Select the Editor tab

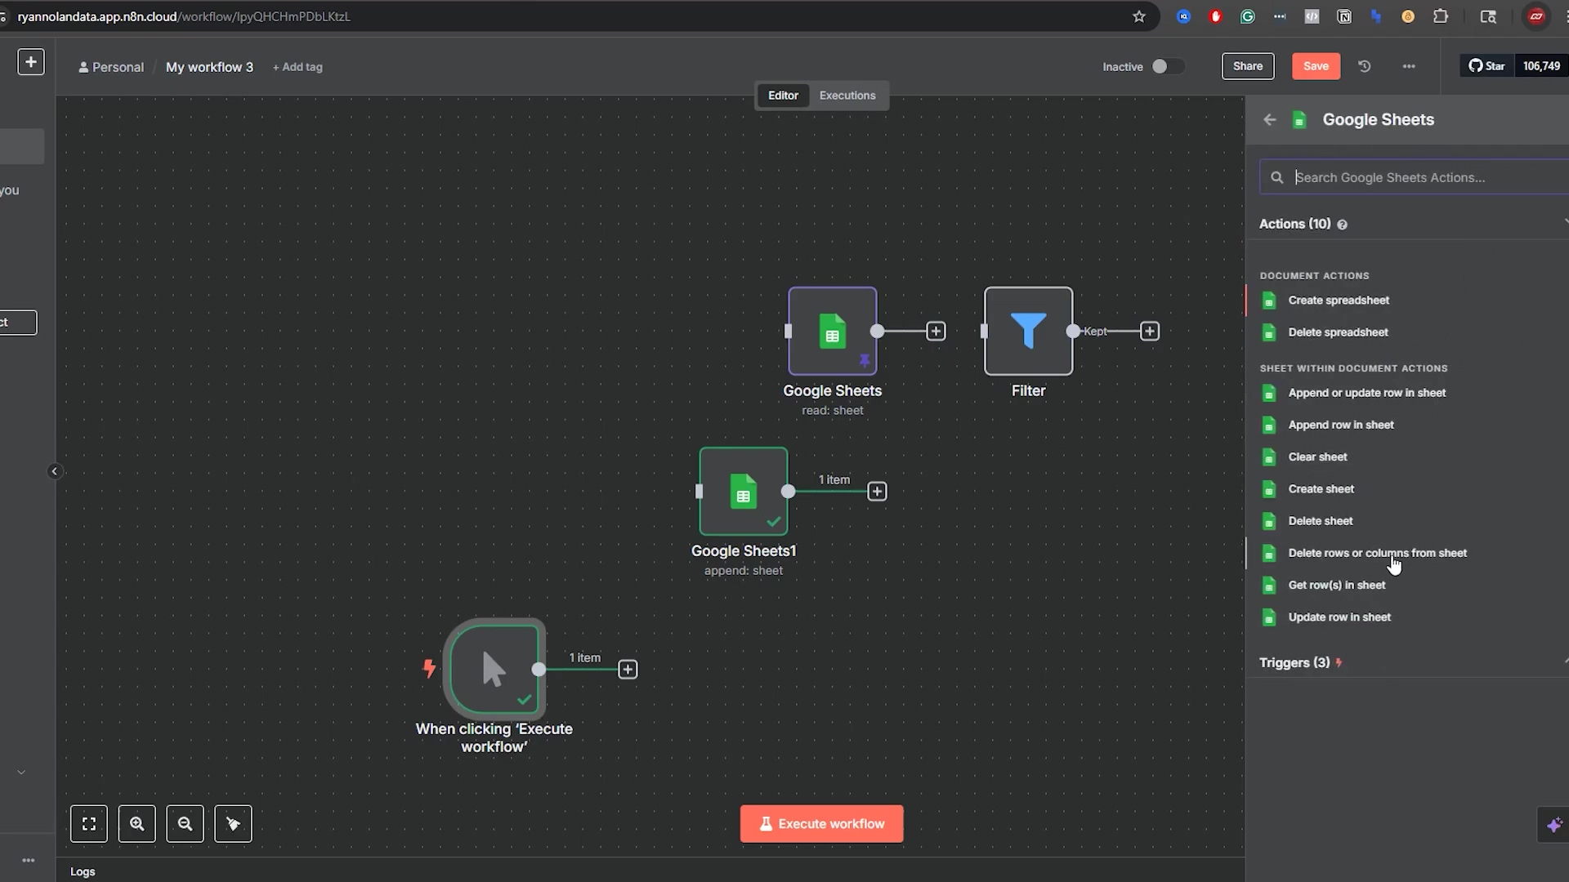click(782, 96)
